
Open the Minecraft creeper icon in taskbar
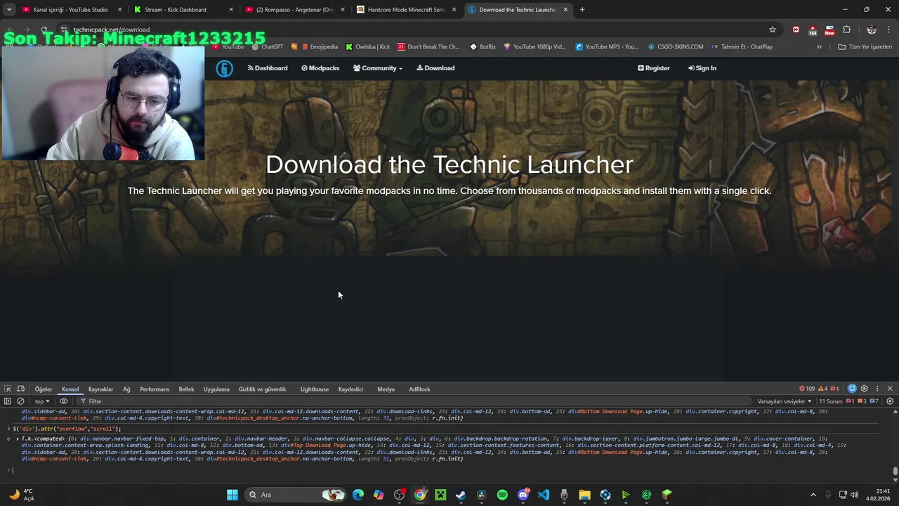coord(440,495)
